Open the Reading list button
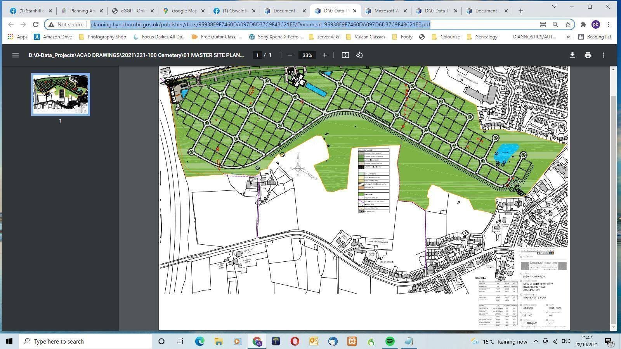The width and height of the screenshot is (621, 349). click(595, 37)
